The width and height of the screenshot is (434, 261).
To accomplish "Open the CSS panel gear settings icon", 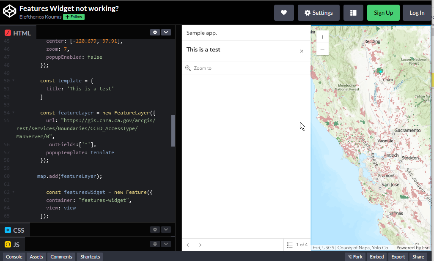I will pos(155,229).
